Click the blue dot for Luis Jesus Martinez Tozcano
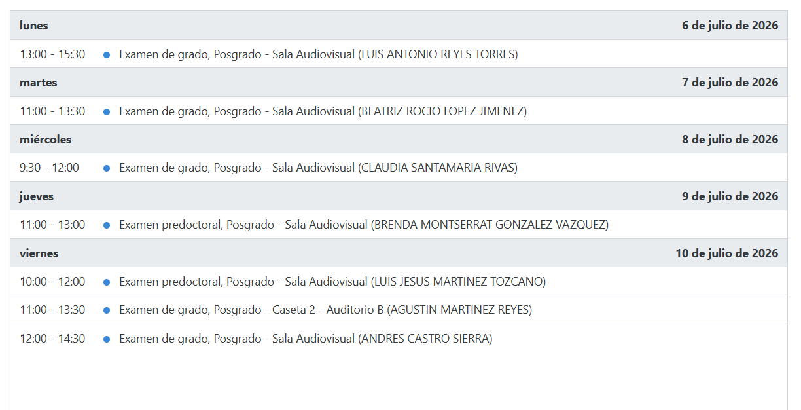 coord(107,282)
